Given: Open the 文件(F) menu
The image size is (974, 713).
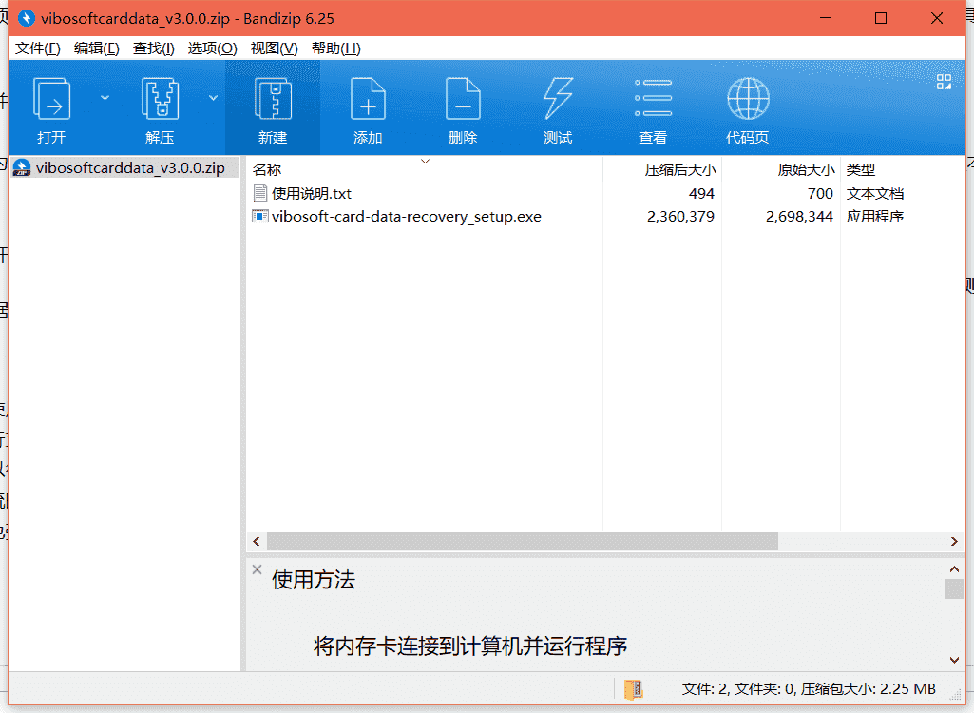Looking at the screenshot, I should tap(37, 48).
